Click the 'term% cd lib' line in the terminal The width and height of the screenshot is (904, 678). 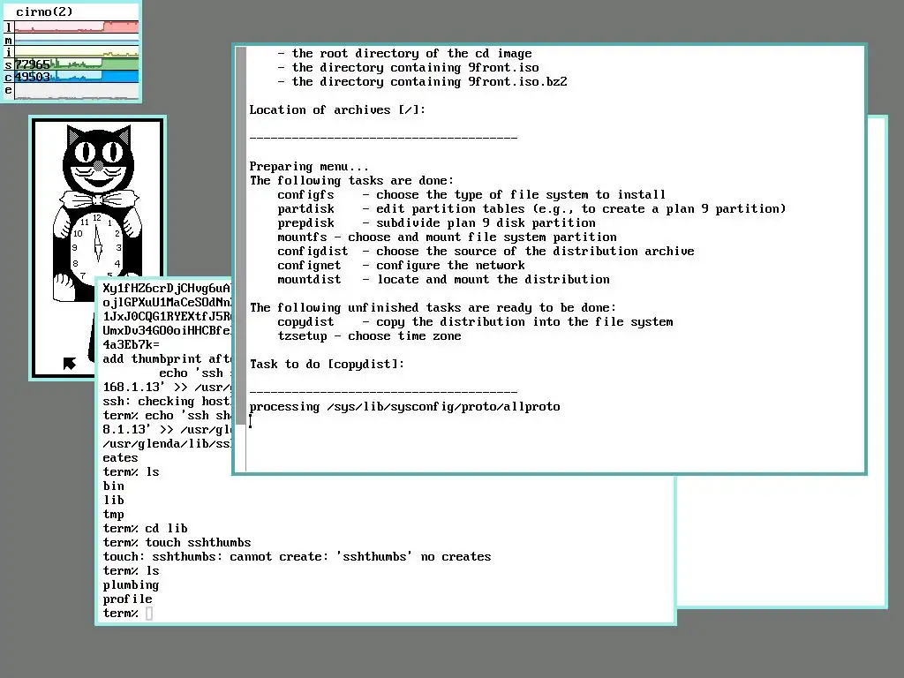[146, 528]
